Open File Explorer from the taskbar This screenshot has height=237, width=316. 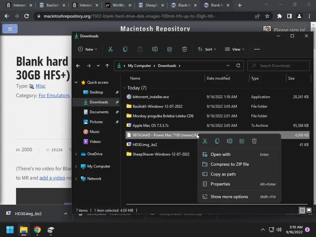coord(23,230)
